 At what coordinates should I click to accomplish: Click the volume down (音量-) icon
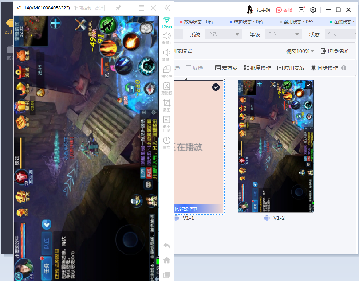point(167,52)
